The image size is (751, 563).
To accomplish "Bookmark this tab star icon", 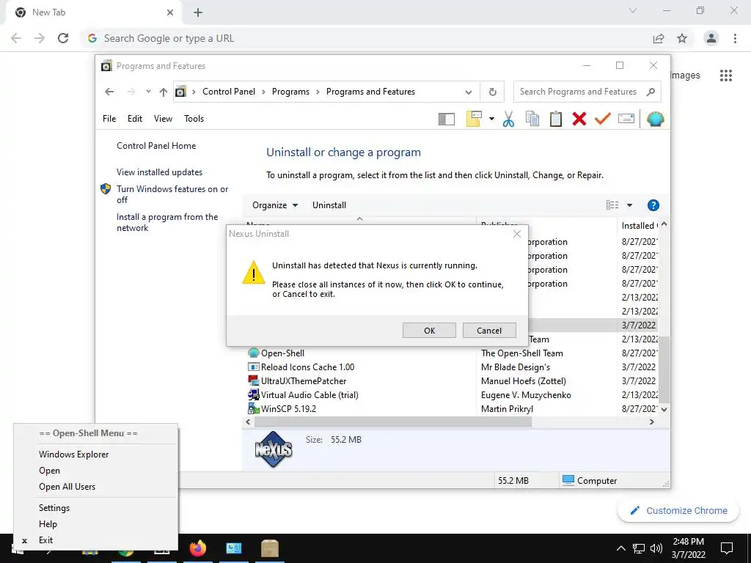I will [682, 38].
